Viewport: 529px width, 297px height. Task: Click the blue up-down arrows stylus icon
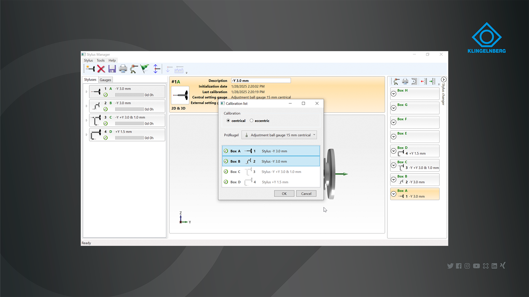156,69
